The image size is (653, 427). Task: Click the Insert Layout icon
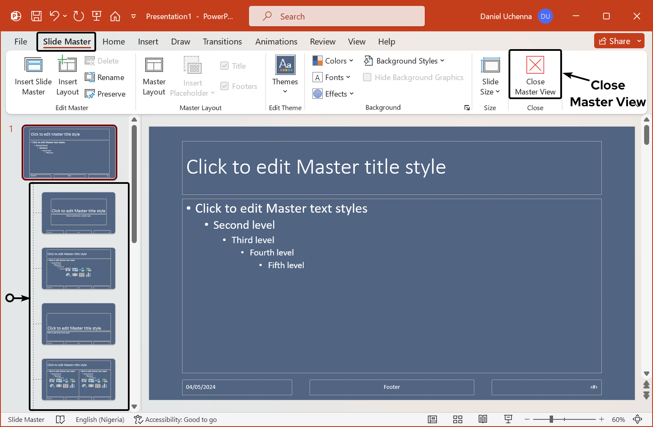[x=67, y=65]
